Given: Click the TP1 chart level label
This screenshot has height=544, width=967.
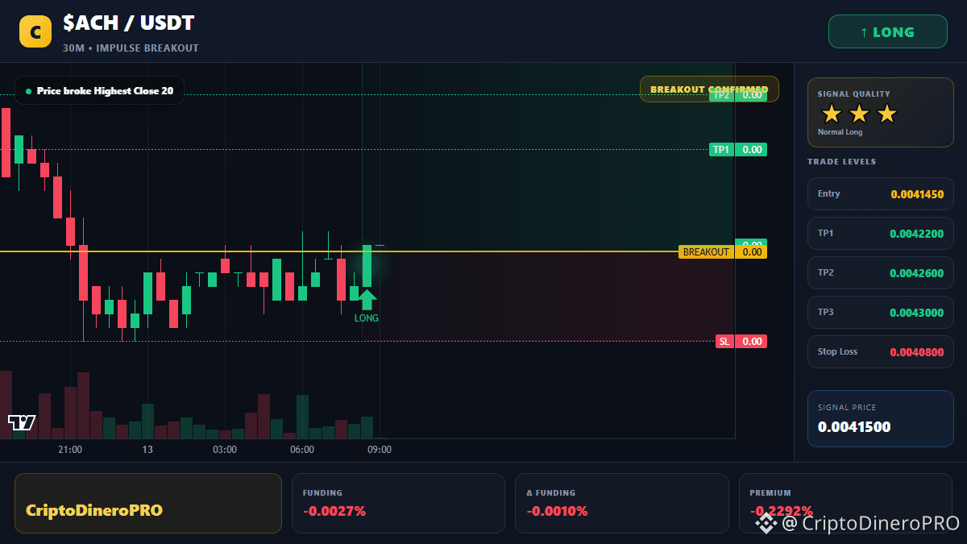Looking at the screenshot, I should tap(721, 149).
